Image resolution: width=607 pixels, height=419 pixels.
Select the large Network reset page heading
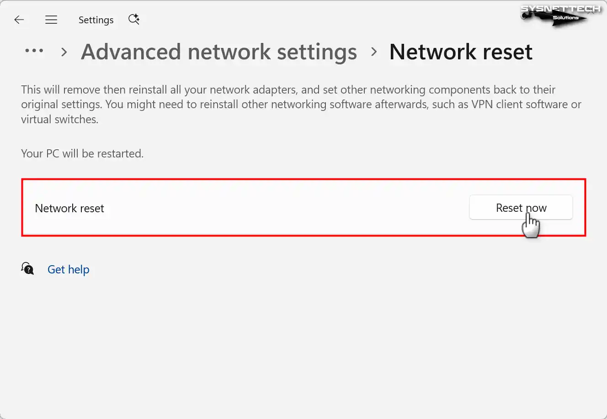click(x=461, y=52)
